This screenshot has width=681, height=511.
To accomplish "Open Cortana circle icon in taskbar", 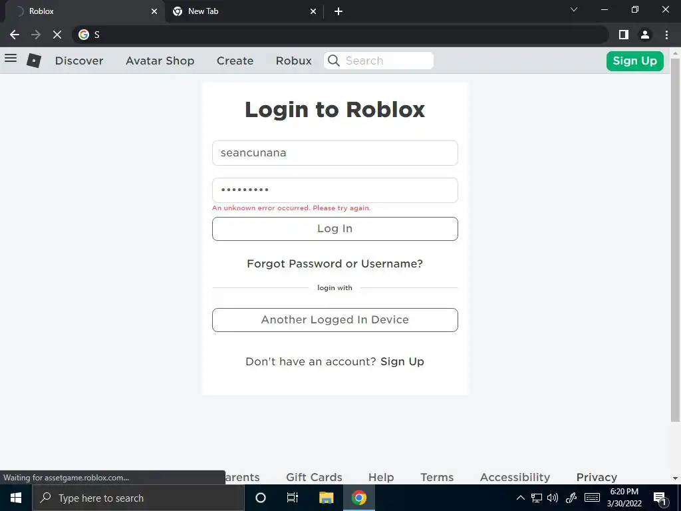I will [260, 498].
